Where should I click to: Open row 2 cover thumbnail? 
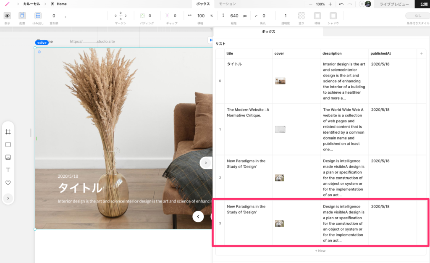(x=279, y=178)
